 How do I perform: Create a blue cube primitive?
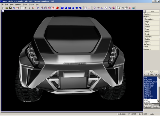(62, 8)
